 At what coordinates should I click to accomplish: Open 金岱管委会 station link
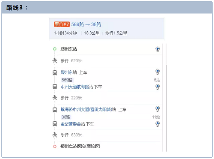(x=71, y=124)
